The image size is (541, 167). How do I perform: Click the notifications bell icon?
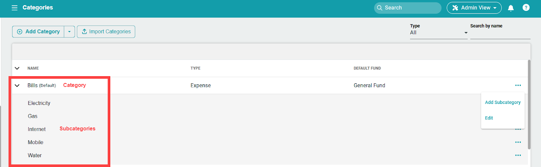point(511,8)
